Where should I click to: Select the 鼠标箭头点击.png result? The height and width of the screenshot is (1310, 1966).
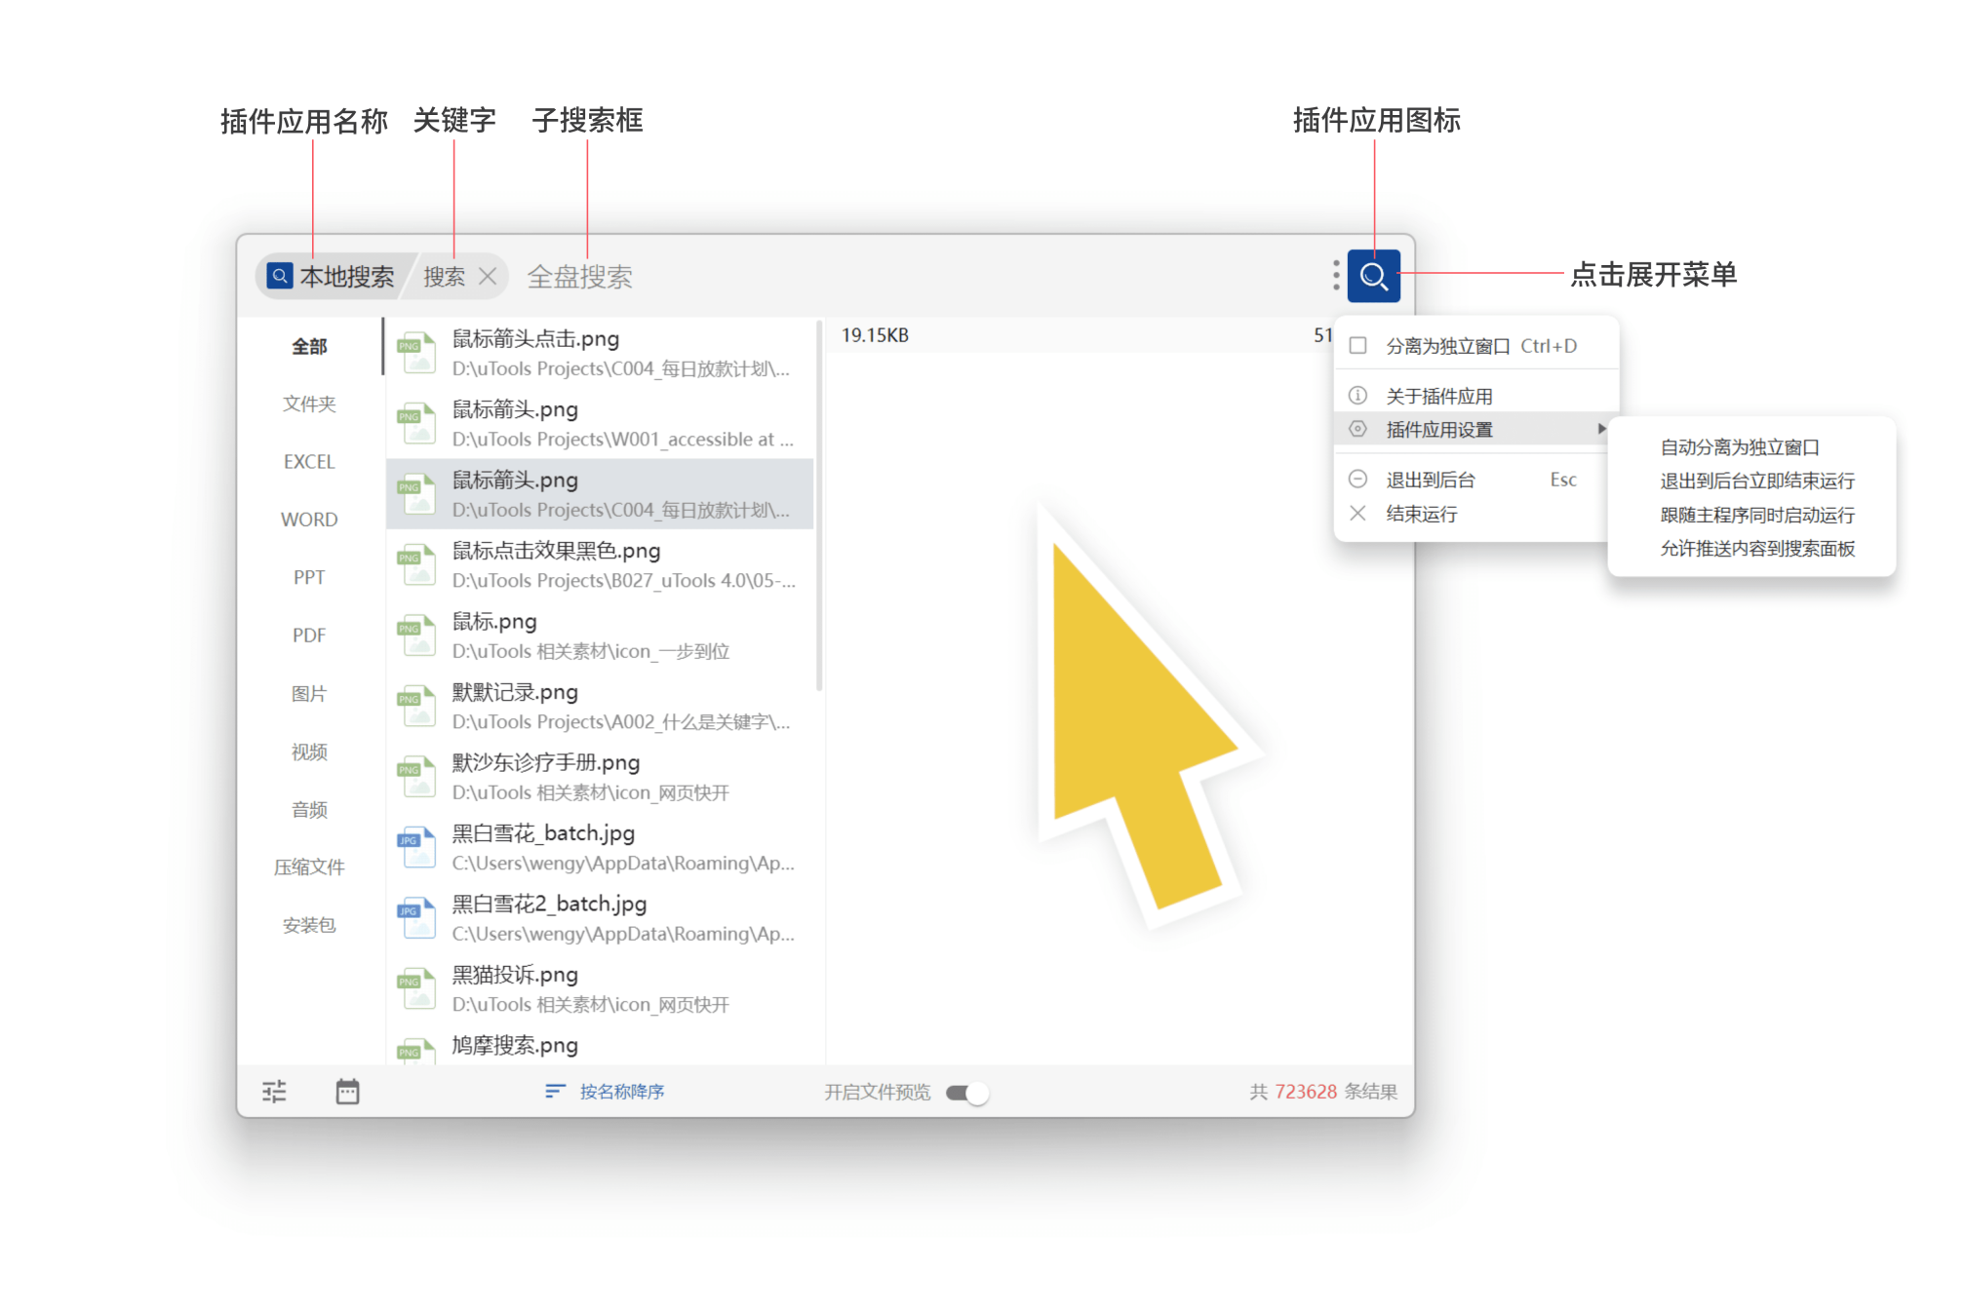point(600,353)
